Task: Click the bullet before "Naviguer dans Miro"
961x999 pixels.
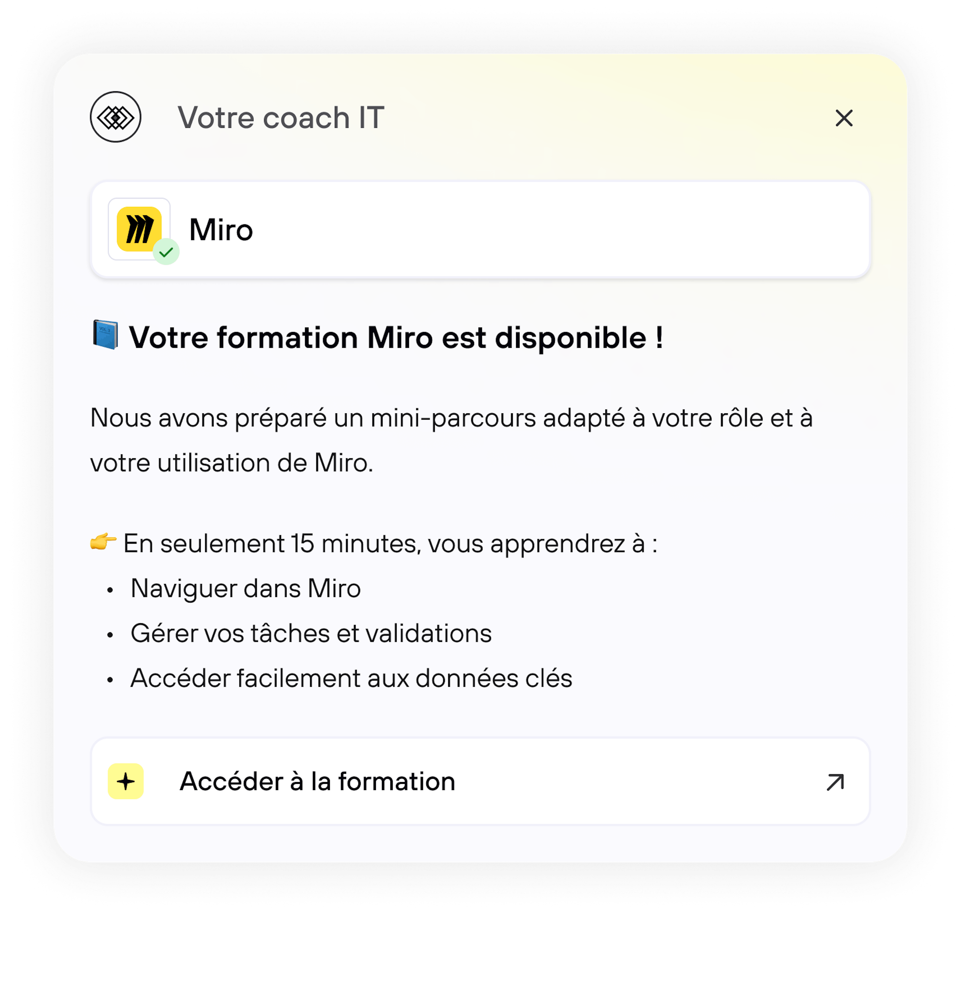Action: [x=110, y=590]
